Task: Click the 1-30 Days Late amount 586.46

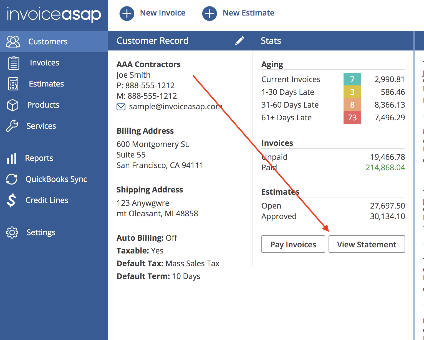Action: (393, 92)
